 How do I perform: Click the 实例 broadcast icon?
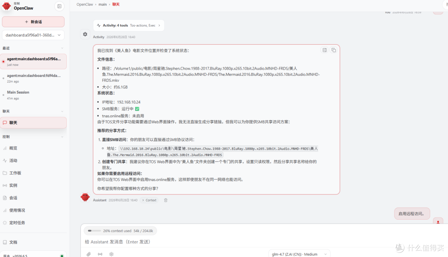[5, 185]
